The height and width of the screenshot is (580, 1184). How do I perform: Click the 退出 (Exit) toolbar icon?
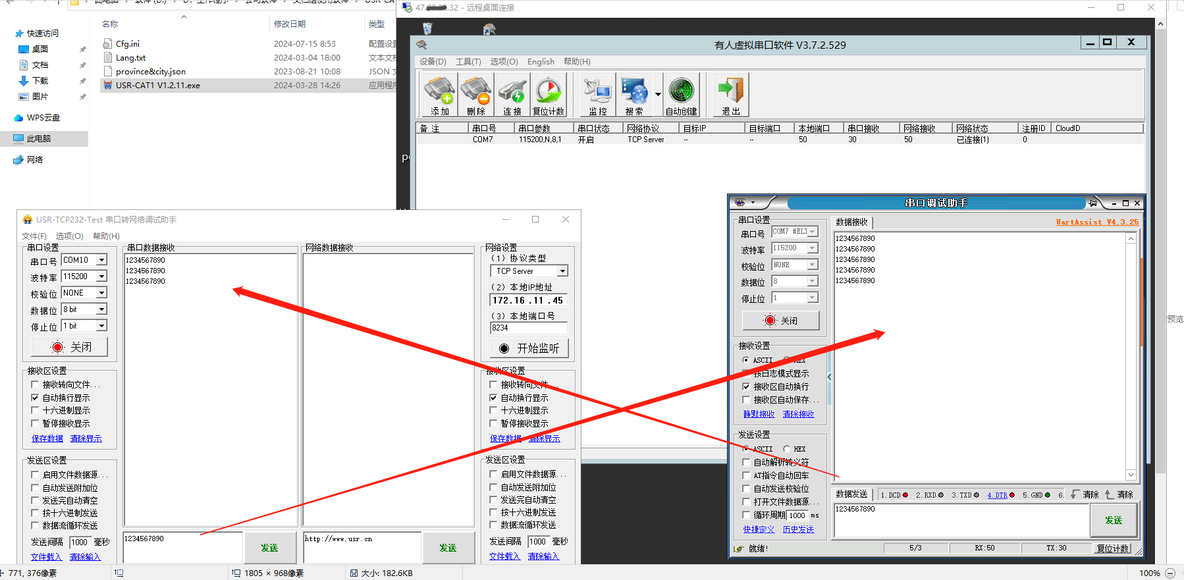pos(731,95)
